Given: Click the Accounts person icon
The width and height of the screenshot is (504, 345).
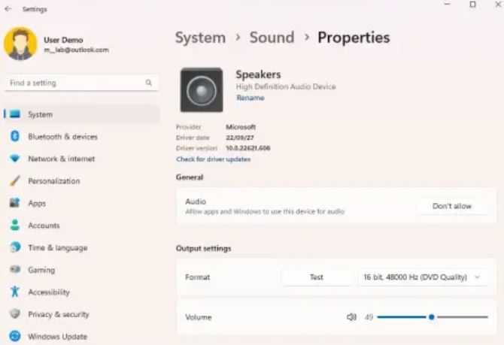Looking at the screenshot, I should pyautogui.click(x=15, y=225).
